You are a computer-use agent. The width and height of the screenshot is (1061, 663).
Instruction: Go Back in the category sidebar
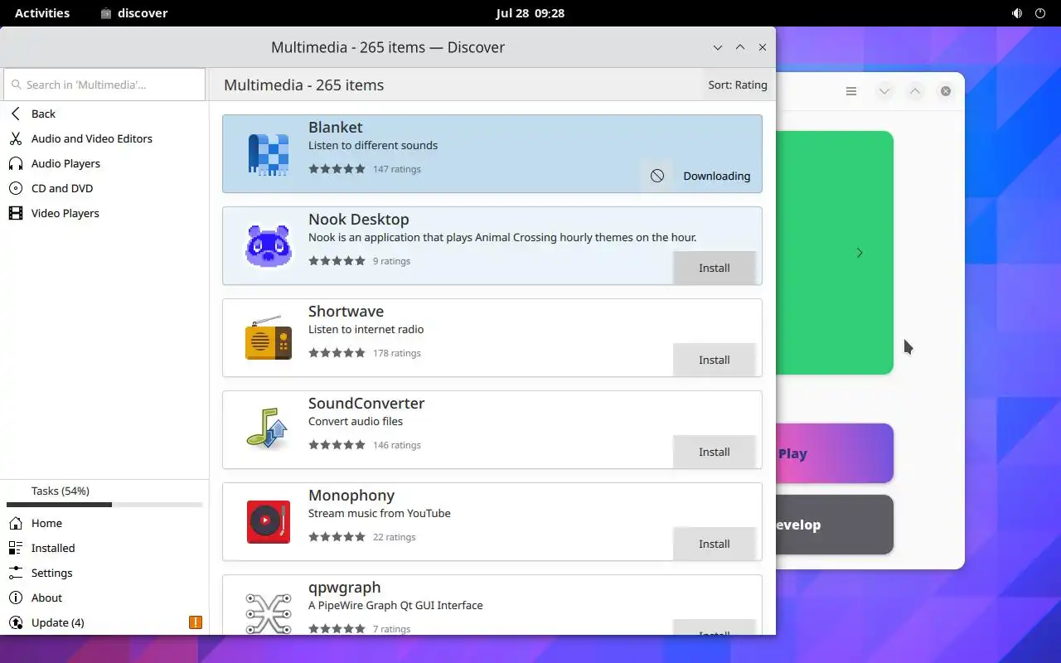[104, 114]
